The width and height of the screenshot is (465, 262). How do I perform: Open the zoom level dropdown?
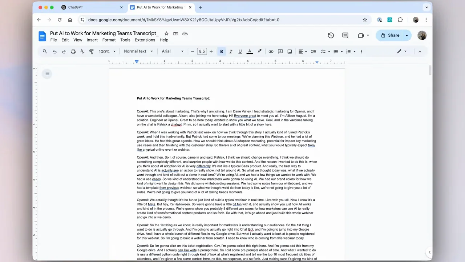[107, 52]
